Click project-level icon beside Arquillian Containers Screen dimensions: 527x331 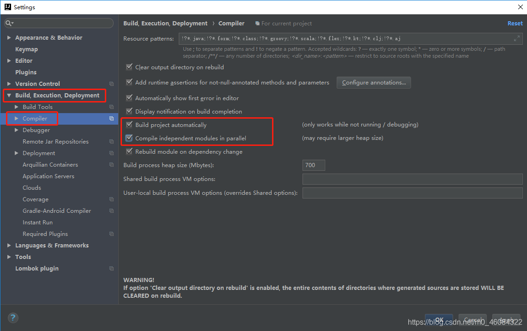click(x=112, y=165)
